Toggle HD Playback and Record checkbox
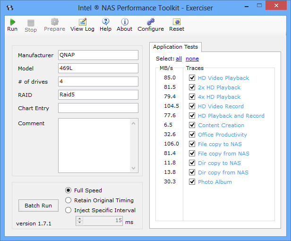Viewport: 291px width, 241px height. pos(192,115)
